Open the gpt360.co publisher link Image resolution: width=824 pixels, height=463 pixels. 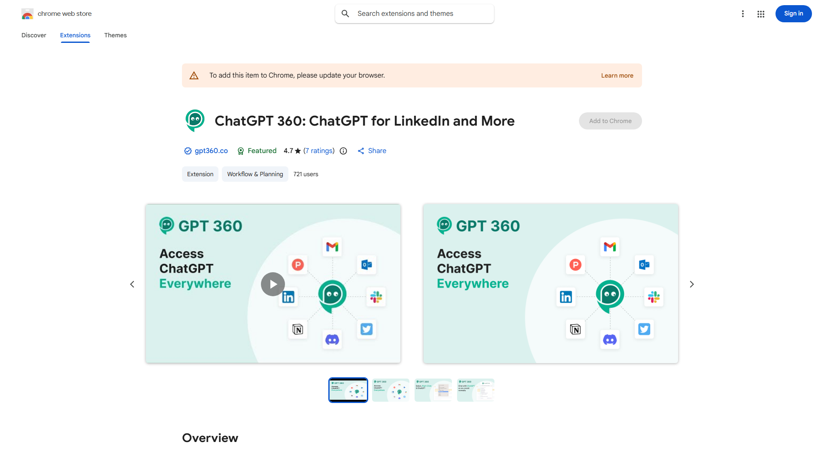point(211,151)
